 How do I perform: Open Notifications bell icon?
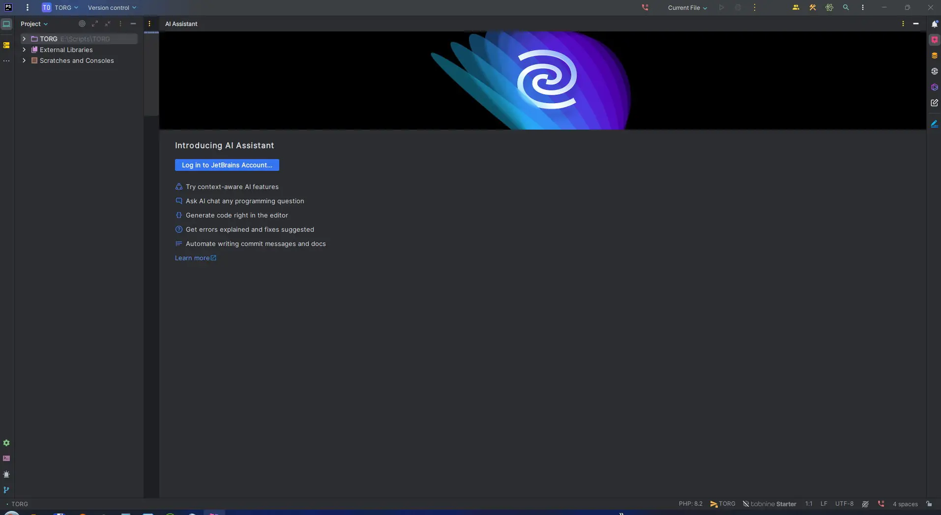pyautogui.click(x=935, y=24)
